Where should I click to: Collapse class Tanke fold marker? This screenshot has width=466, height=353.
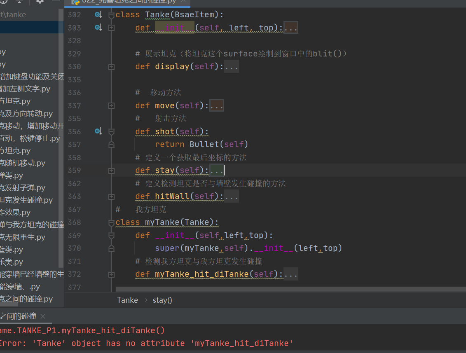[x=111, y=15]
